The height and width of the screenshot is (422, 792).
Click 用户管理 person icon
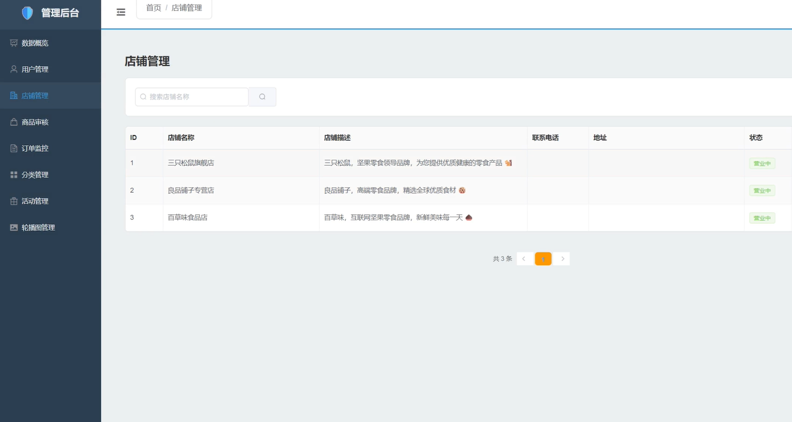pyautogui.click(x=14, y=69)
